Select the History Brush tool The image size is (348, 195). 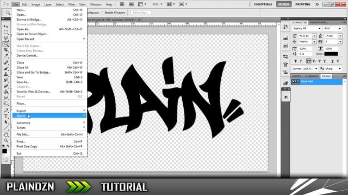[6, 80]
